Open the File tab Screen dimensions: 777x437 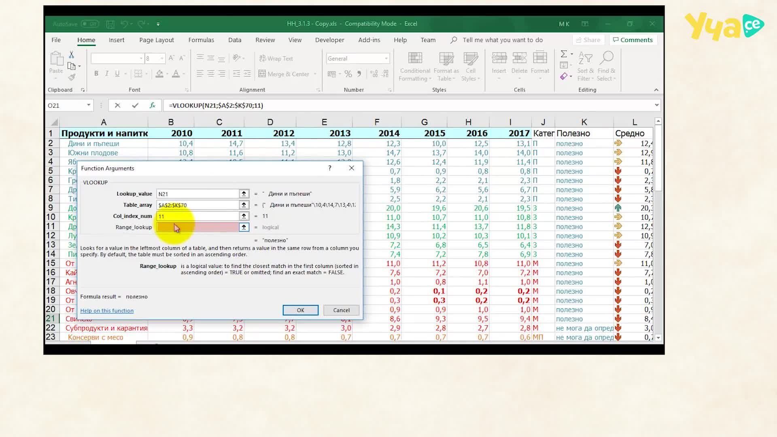point(56,40)
